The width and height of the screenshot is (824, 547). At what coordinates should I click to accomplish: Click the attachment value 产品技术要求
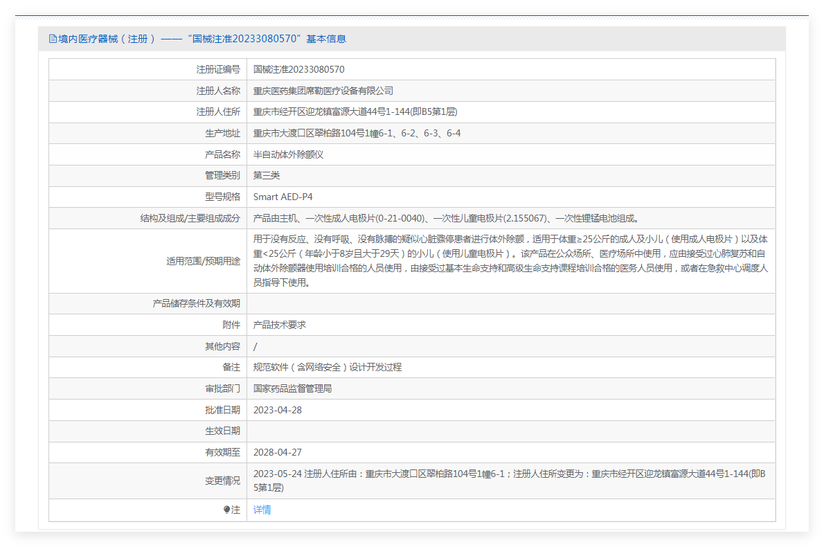[x=279, y=325]
